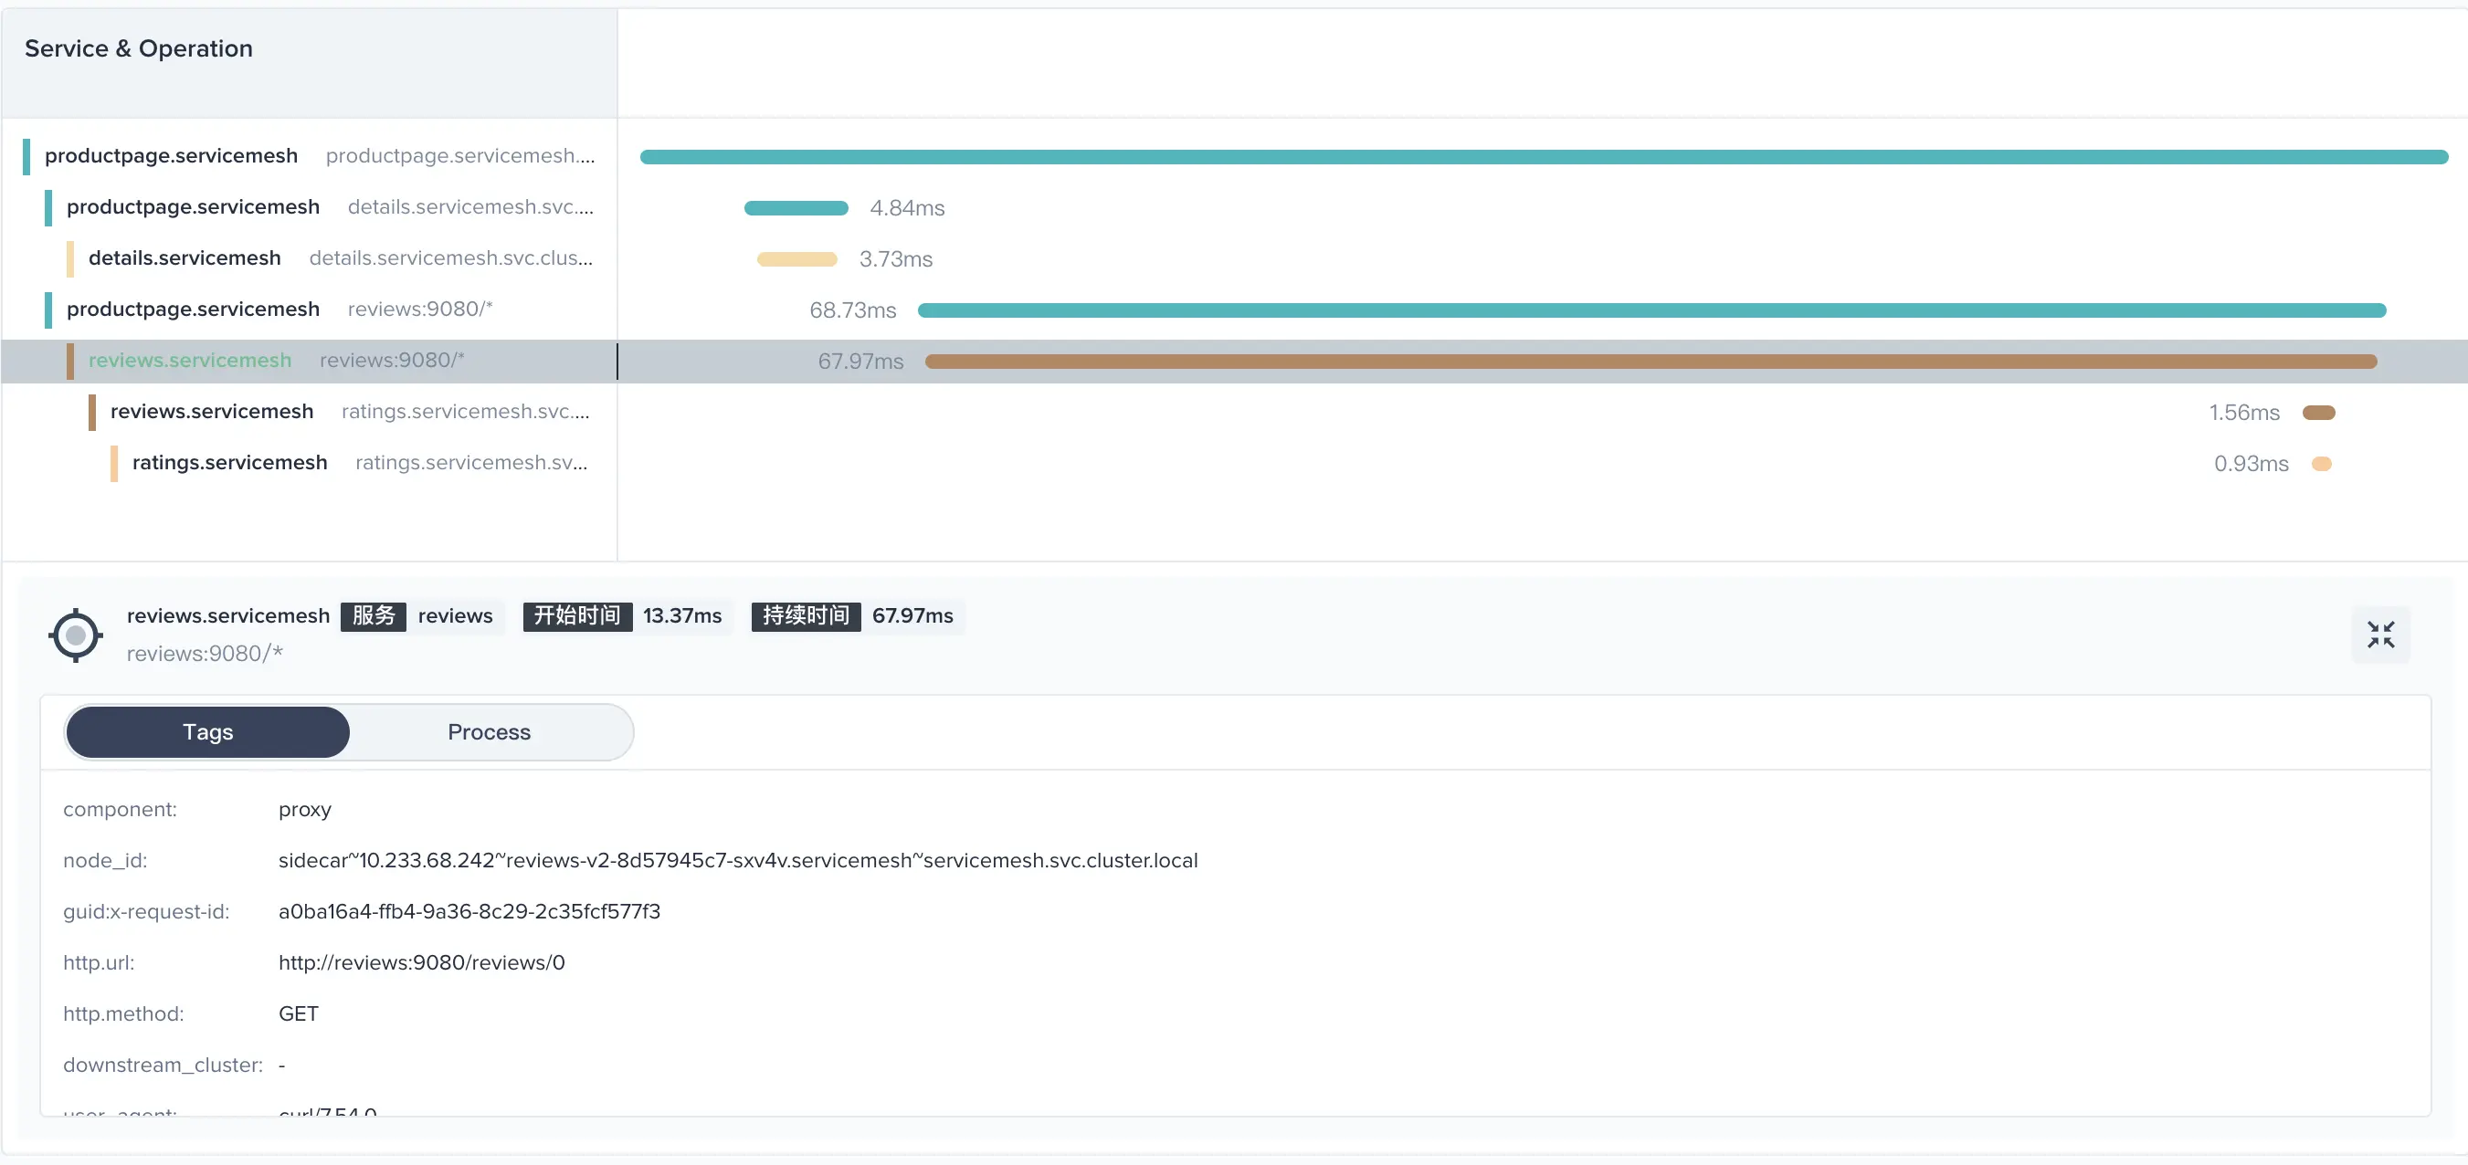Click the node_id sidecar tag value
The height and width of the screenshot is (1165, 2468).
[738, 860]
